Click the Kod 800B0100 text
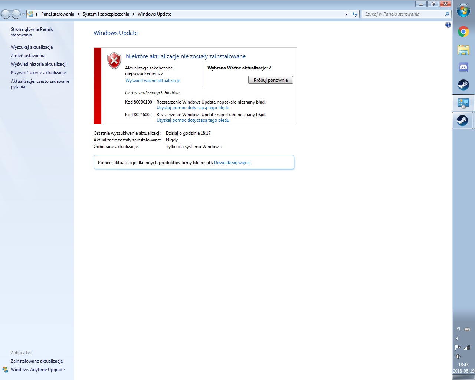Viewport: 475px width, 380px height. click(138, 102)
